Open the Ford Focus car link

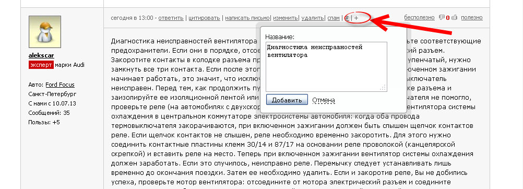(x=60, y=85)
